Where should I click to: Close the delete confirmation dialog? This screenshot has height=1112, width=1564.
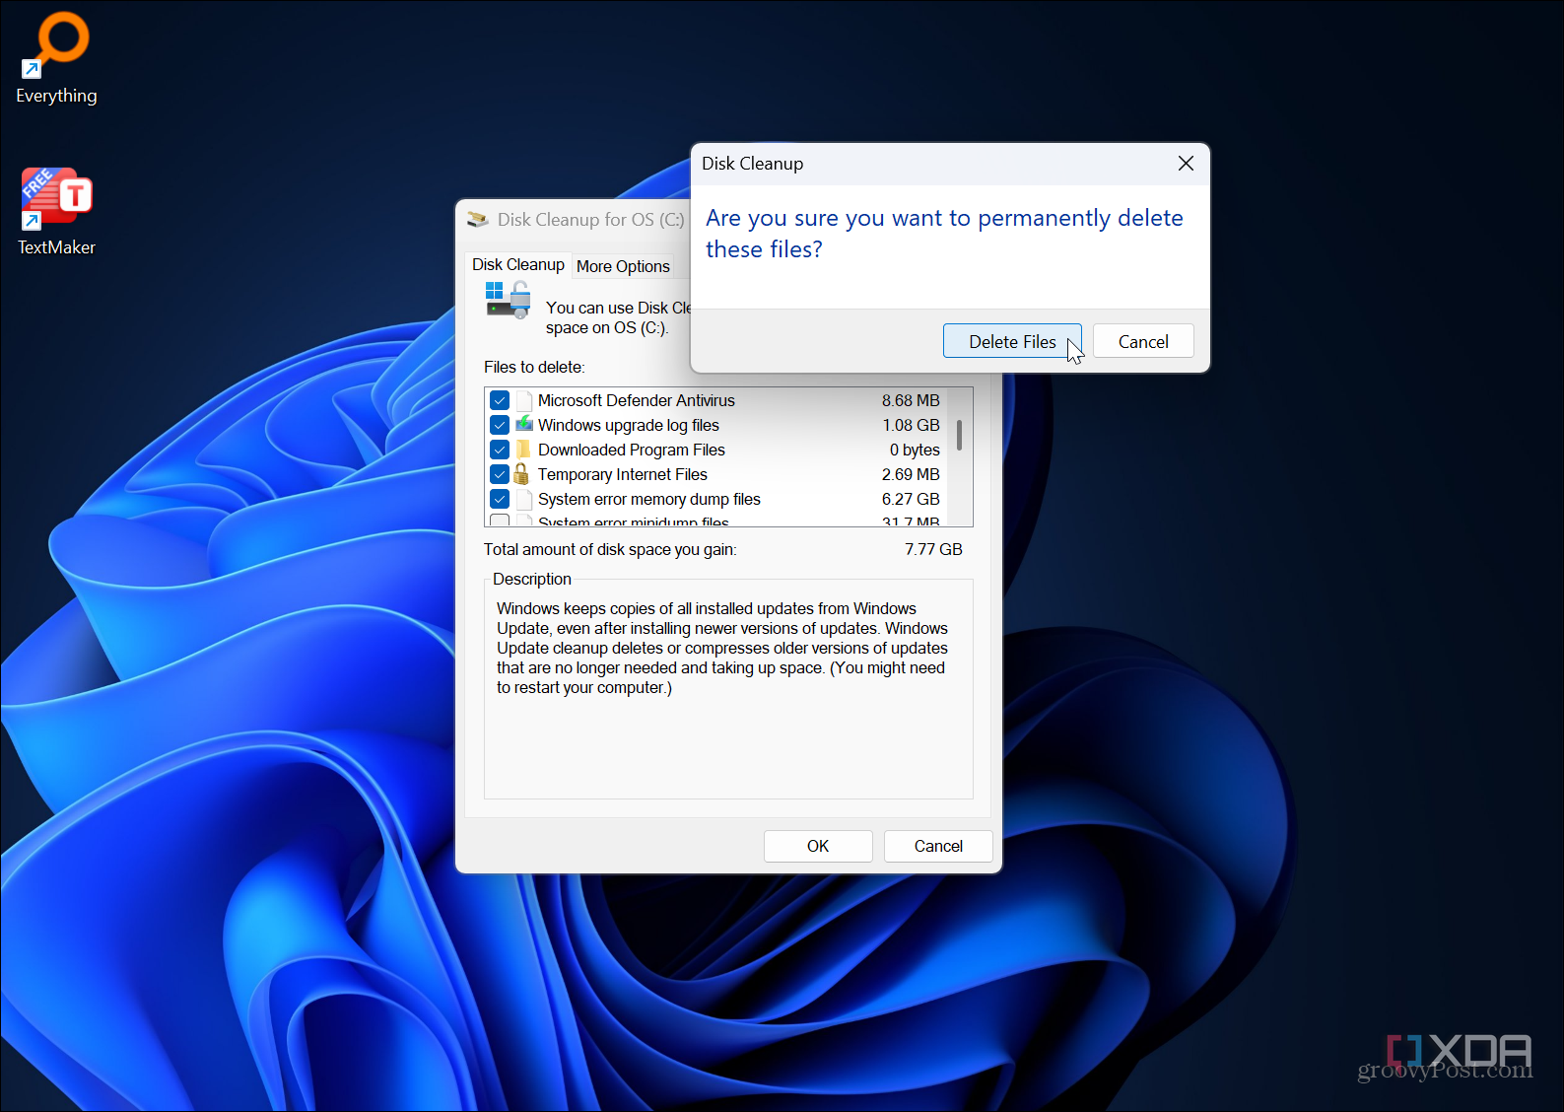pos(1186,164)
